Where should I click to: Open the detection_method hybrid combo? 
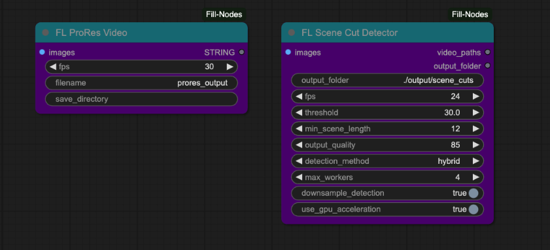tap(387, 161)
